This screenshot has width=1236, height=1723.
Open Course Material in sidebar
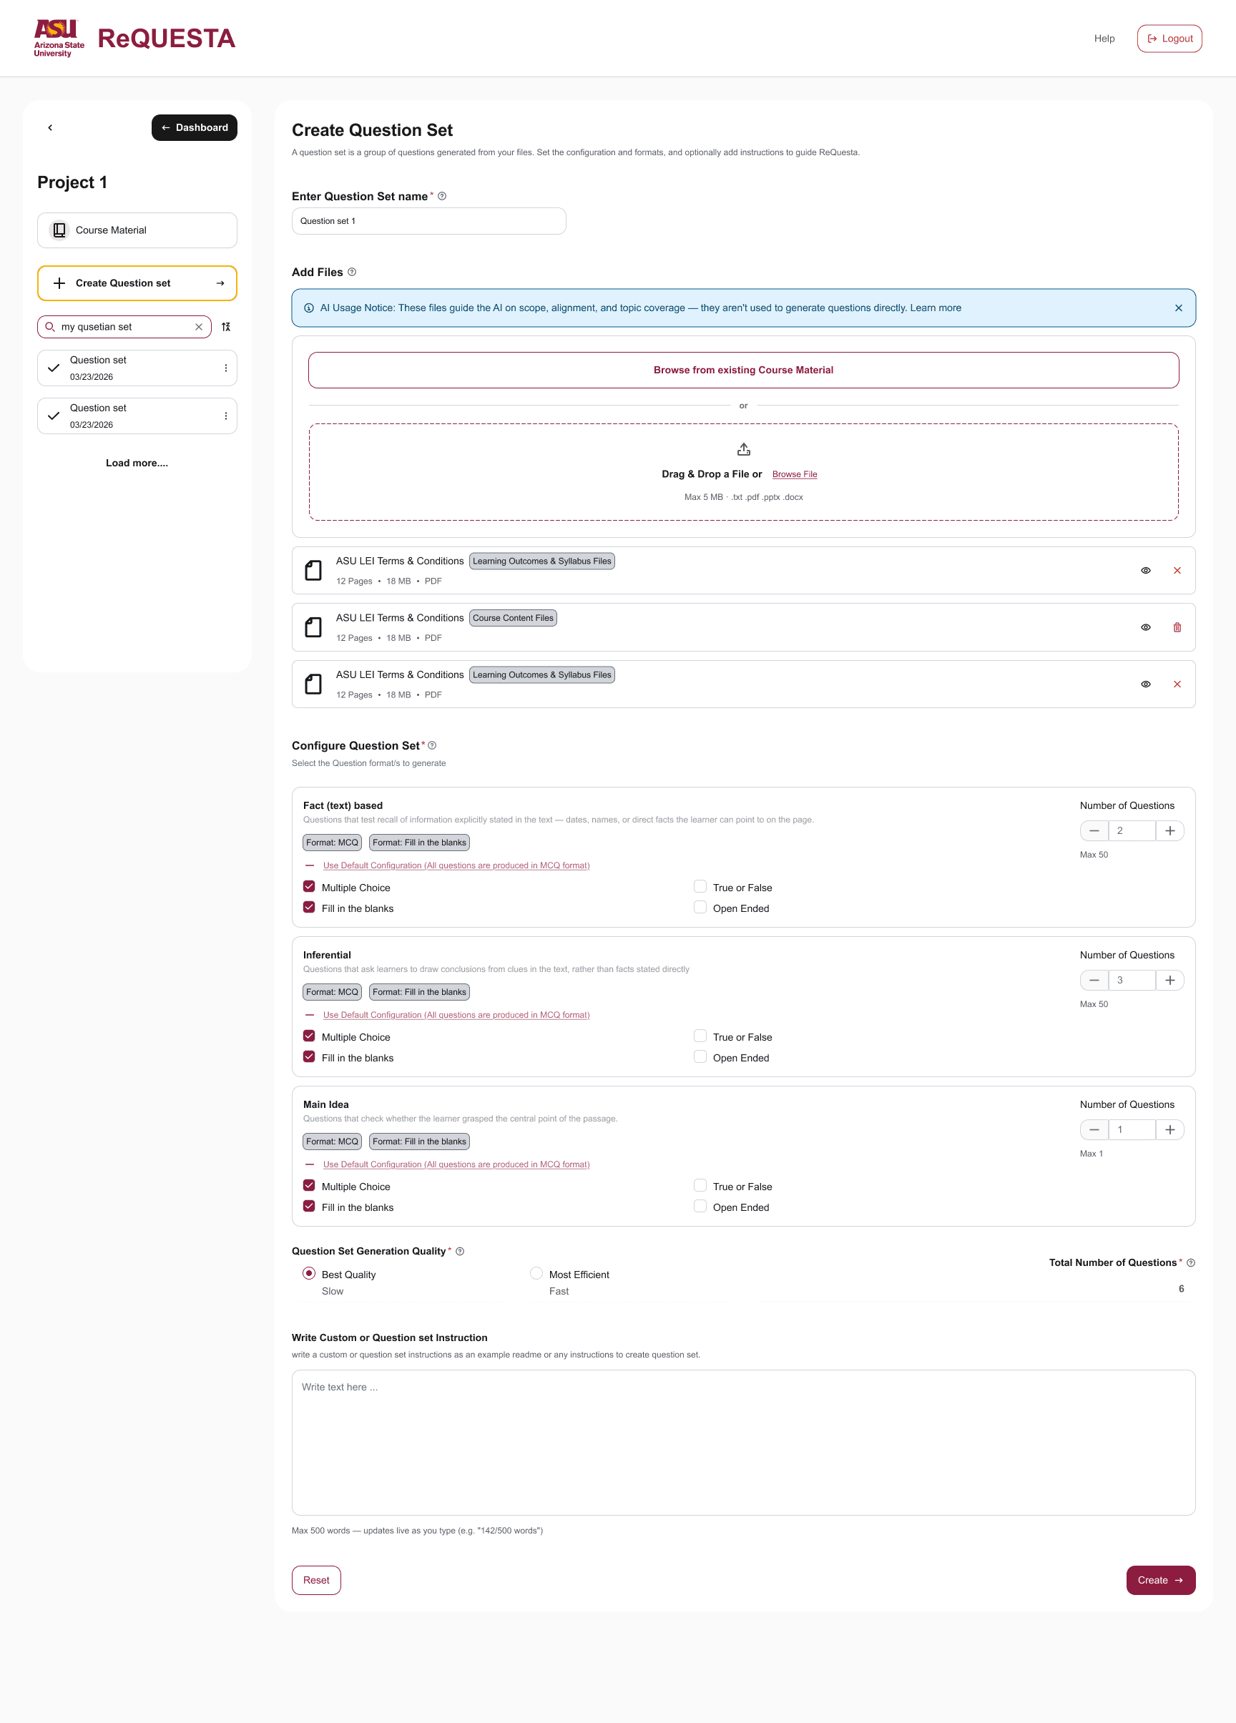click(x=137, y=230)
